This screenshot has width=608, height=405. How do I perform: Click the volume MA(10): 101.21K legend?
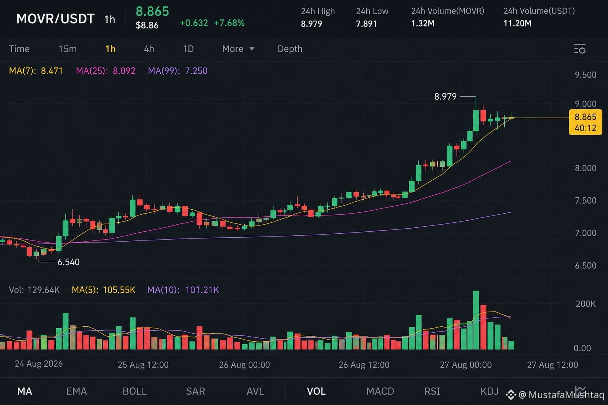coord(183,290)
